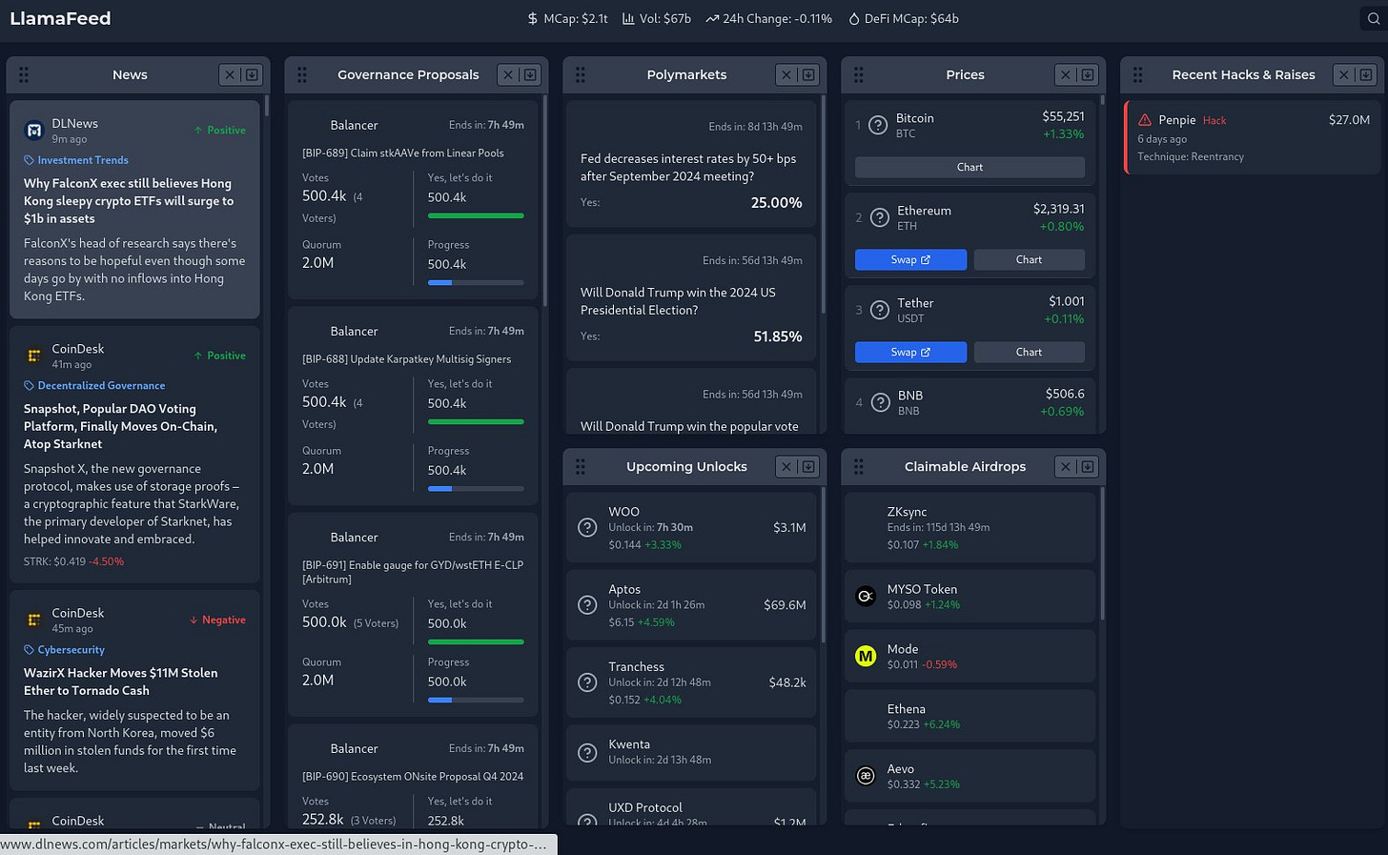Click Swap button for Tether
This screenshot has width=1388, height=855.
[910, 352]
